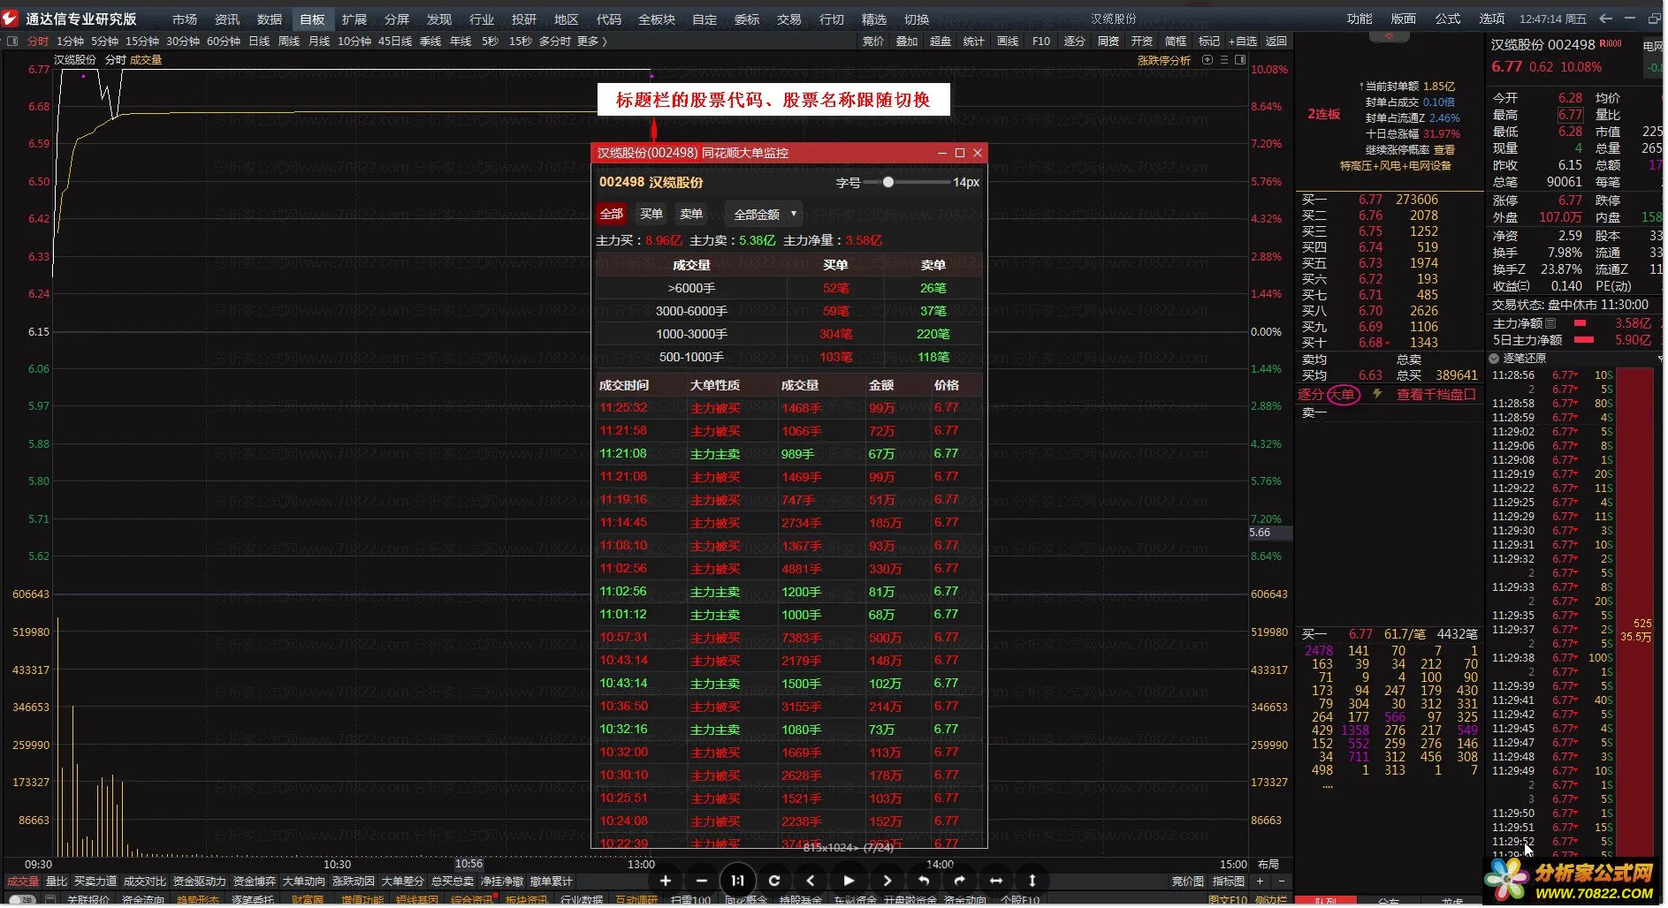1668x908 pixels.
Task: Switch to the 日线 period tab
Action: pyautogui.click(x=259, y=42)
